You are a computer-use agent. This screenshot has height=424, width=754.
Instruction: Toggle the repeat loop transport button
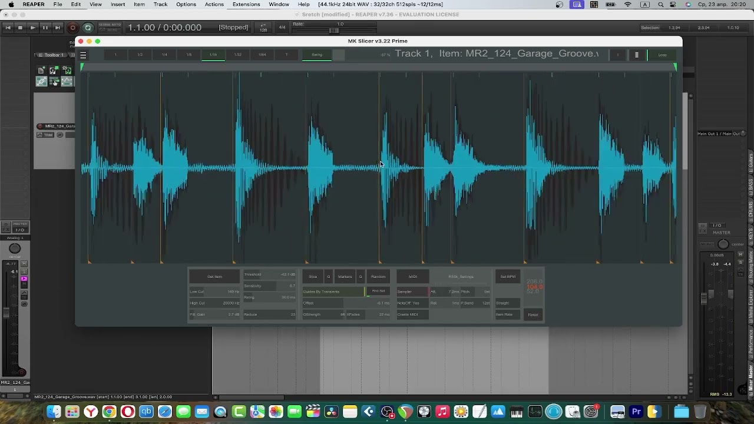[x=88, y=28]
